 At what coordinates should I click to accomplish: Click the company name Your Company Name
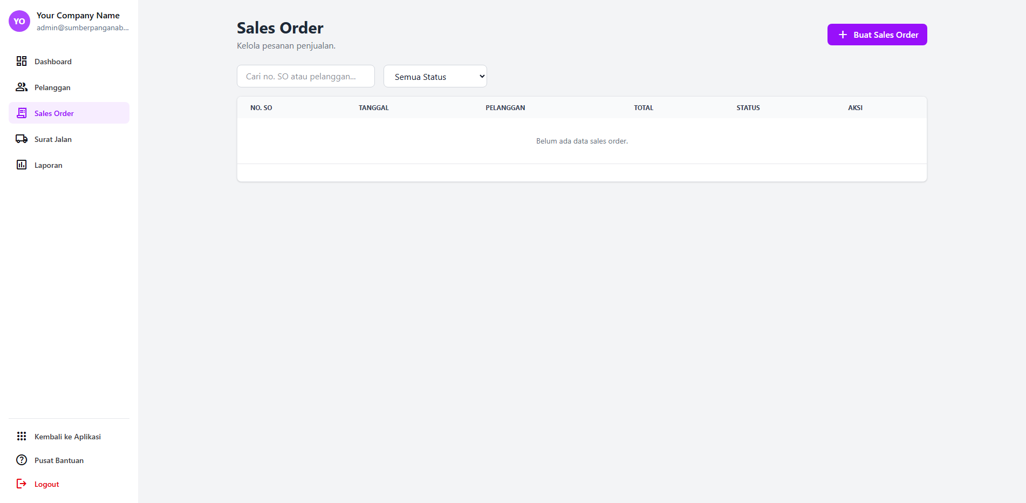[x=78, y=15]
